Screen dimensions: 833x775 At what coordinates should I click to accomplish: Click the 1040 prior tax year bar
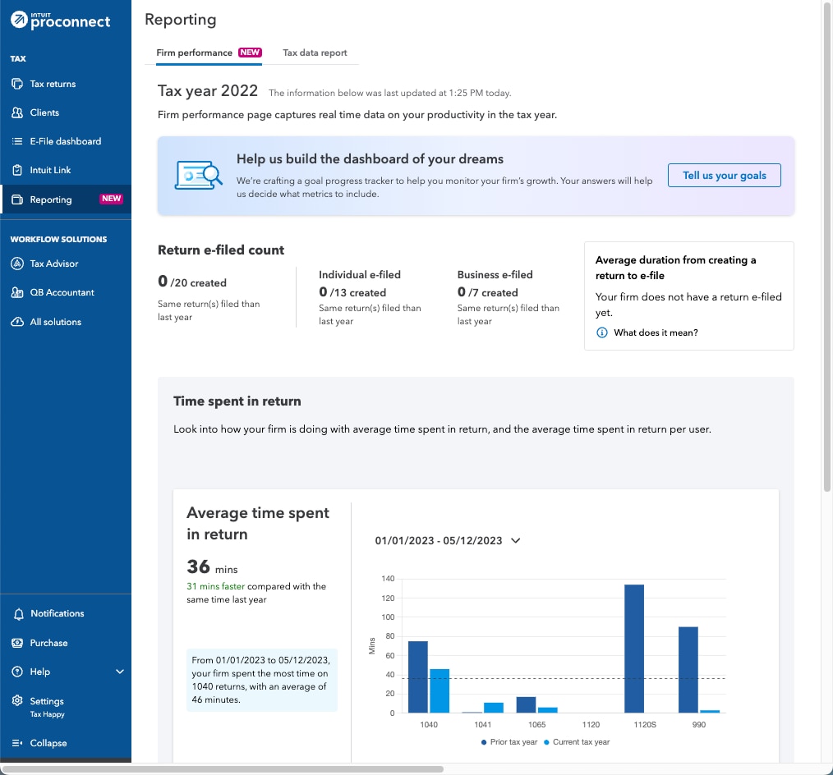[x=417, y=676]
